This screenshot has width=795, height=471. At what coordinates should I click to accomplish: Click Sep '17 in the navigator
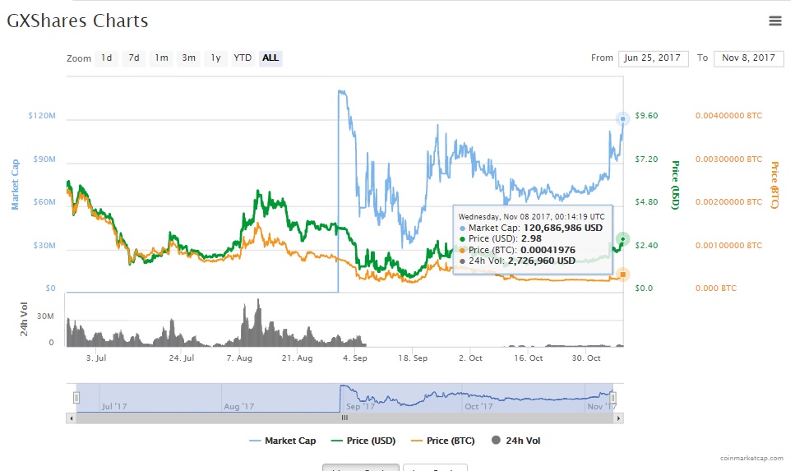click(x=360, y=407)
